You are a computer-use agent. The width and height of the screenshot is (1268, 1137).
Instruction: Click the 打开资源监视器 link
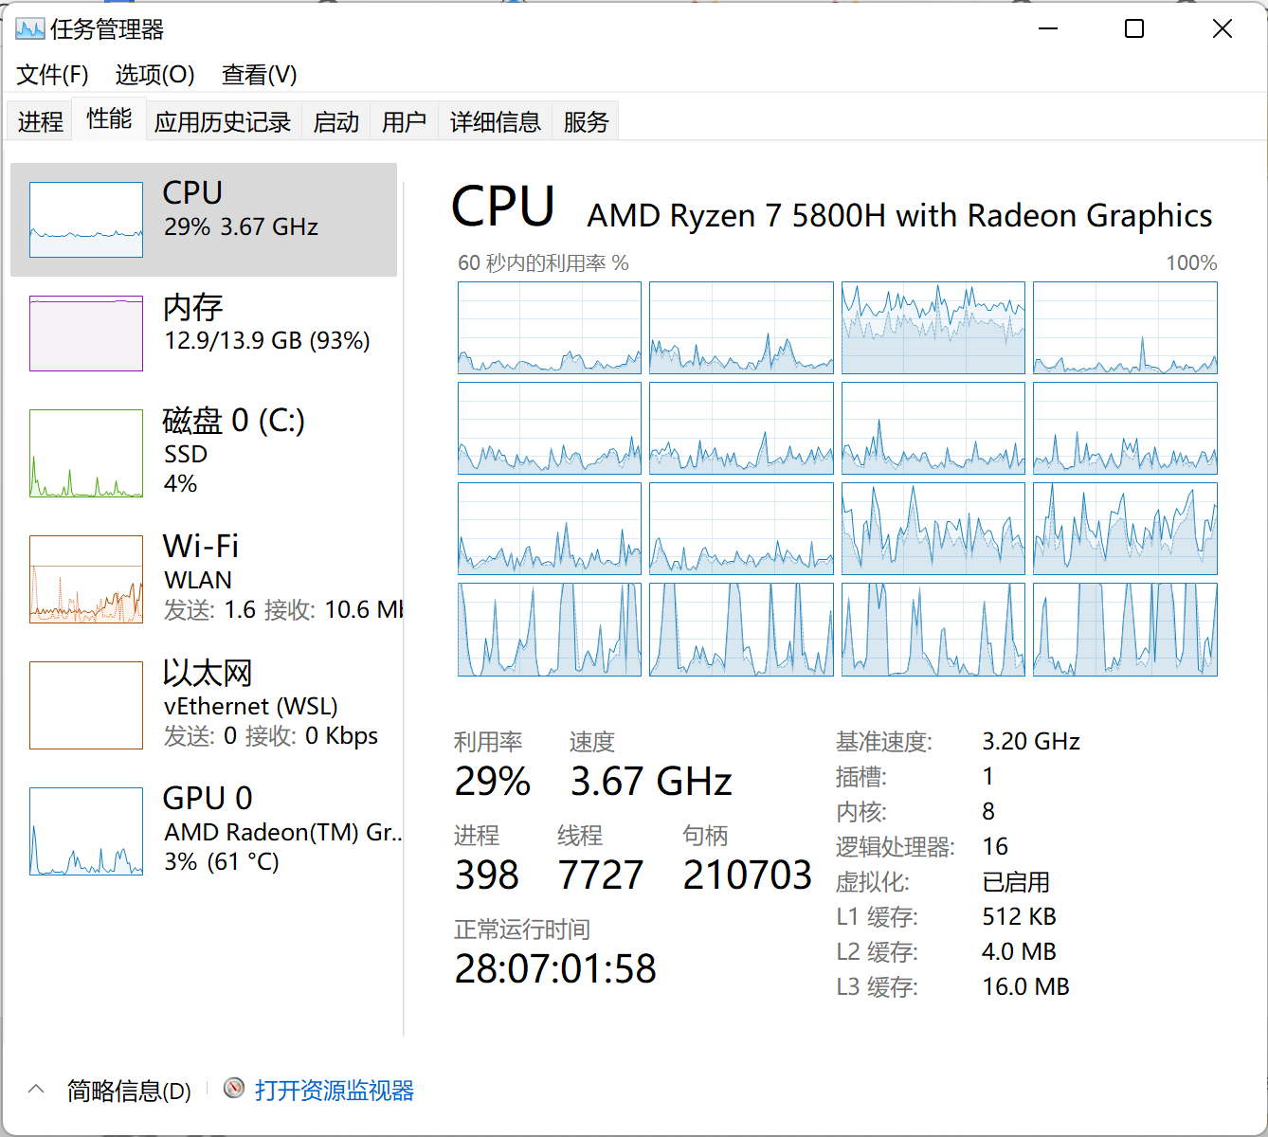[x=335, y=1091]
